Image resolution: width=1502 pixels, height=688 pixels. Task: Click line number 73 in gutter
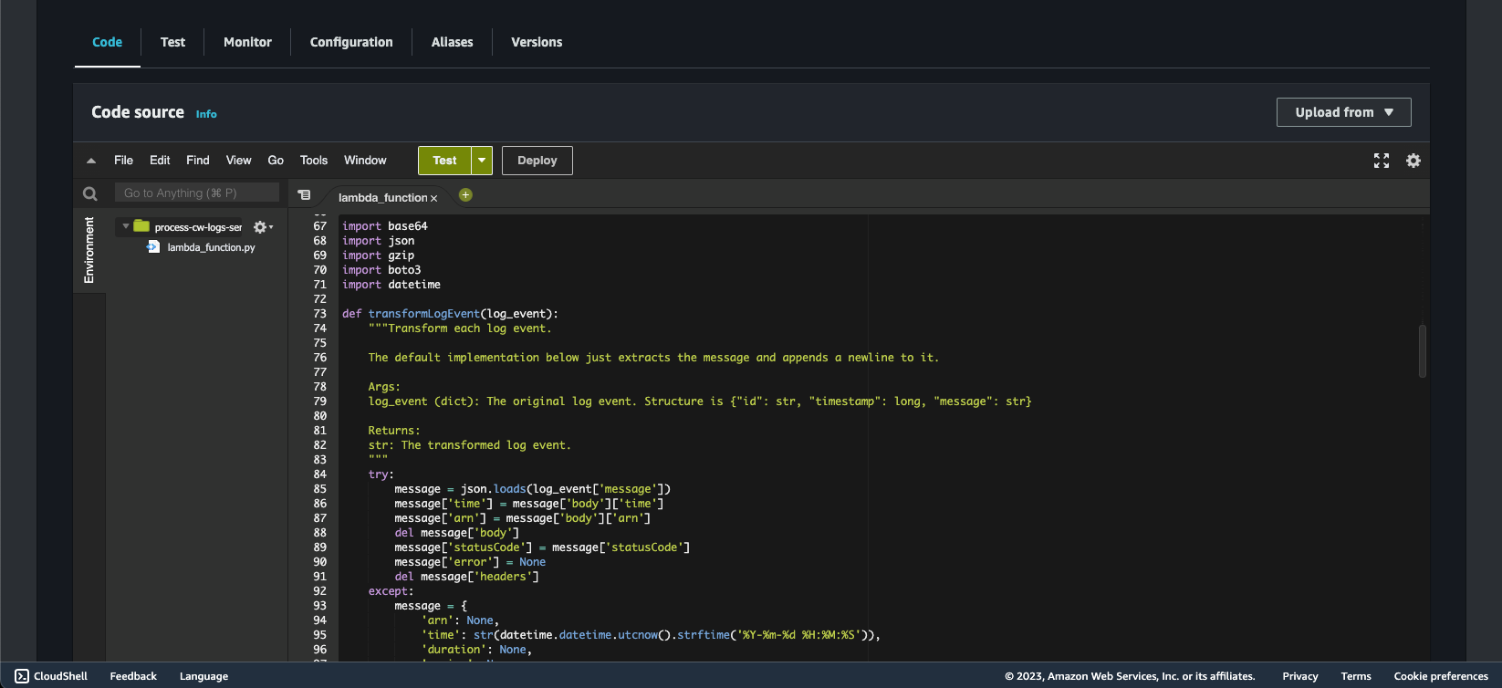(x=319, y=314)
